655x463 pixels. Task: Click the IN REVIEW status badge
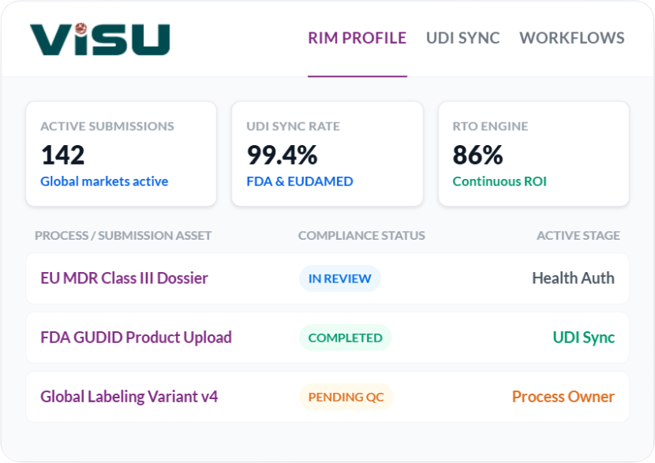(339, 278)
